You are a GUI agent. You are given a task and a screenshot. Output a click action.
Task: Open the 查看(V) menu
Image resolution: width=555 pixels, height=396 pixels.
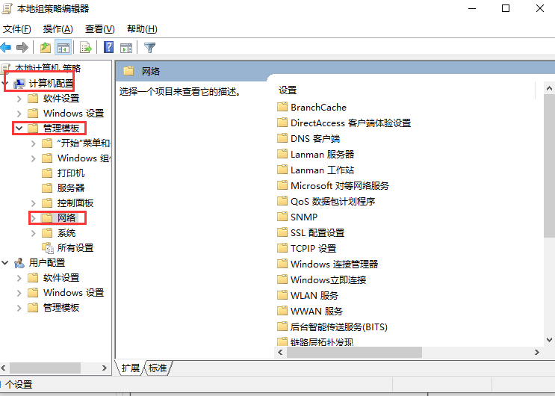pos(99,29)
